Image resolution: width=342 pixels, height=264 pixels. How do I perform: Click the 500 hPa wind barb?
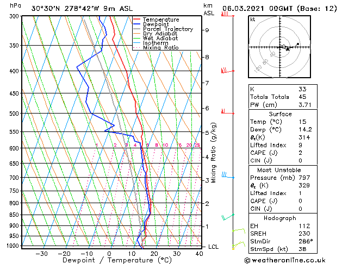pos(228,111)
